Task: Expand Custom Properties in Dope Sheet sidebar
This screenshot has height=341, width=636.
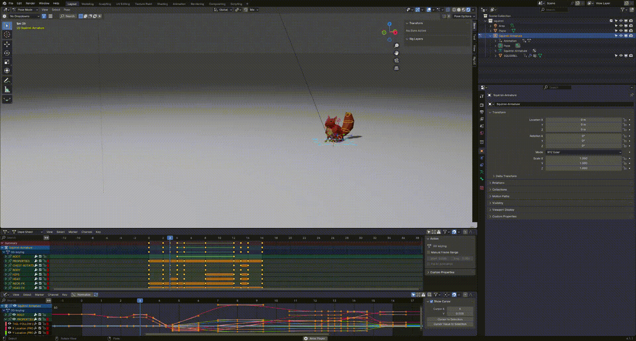Action: pyautogui.click(x=442, y=272)
